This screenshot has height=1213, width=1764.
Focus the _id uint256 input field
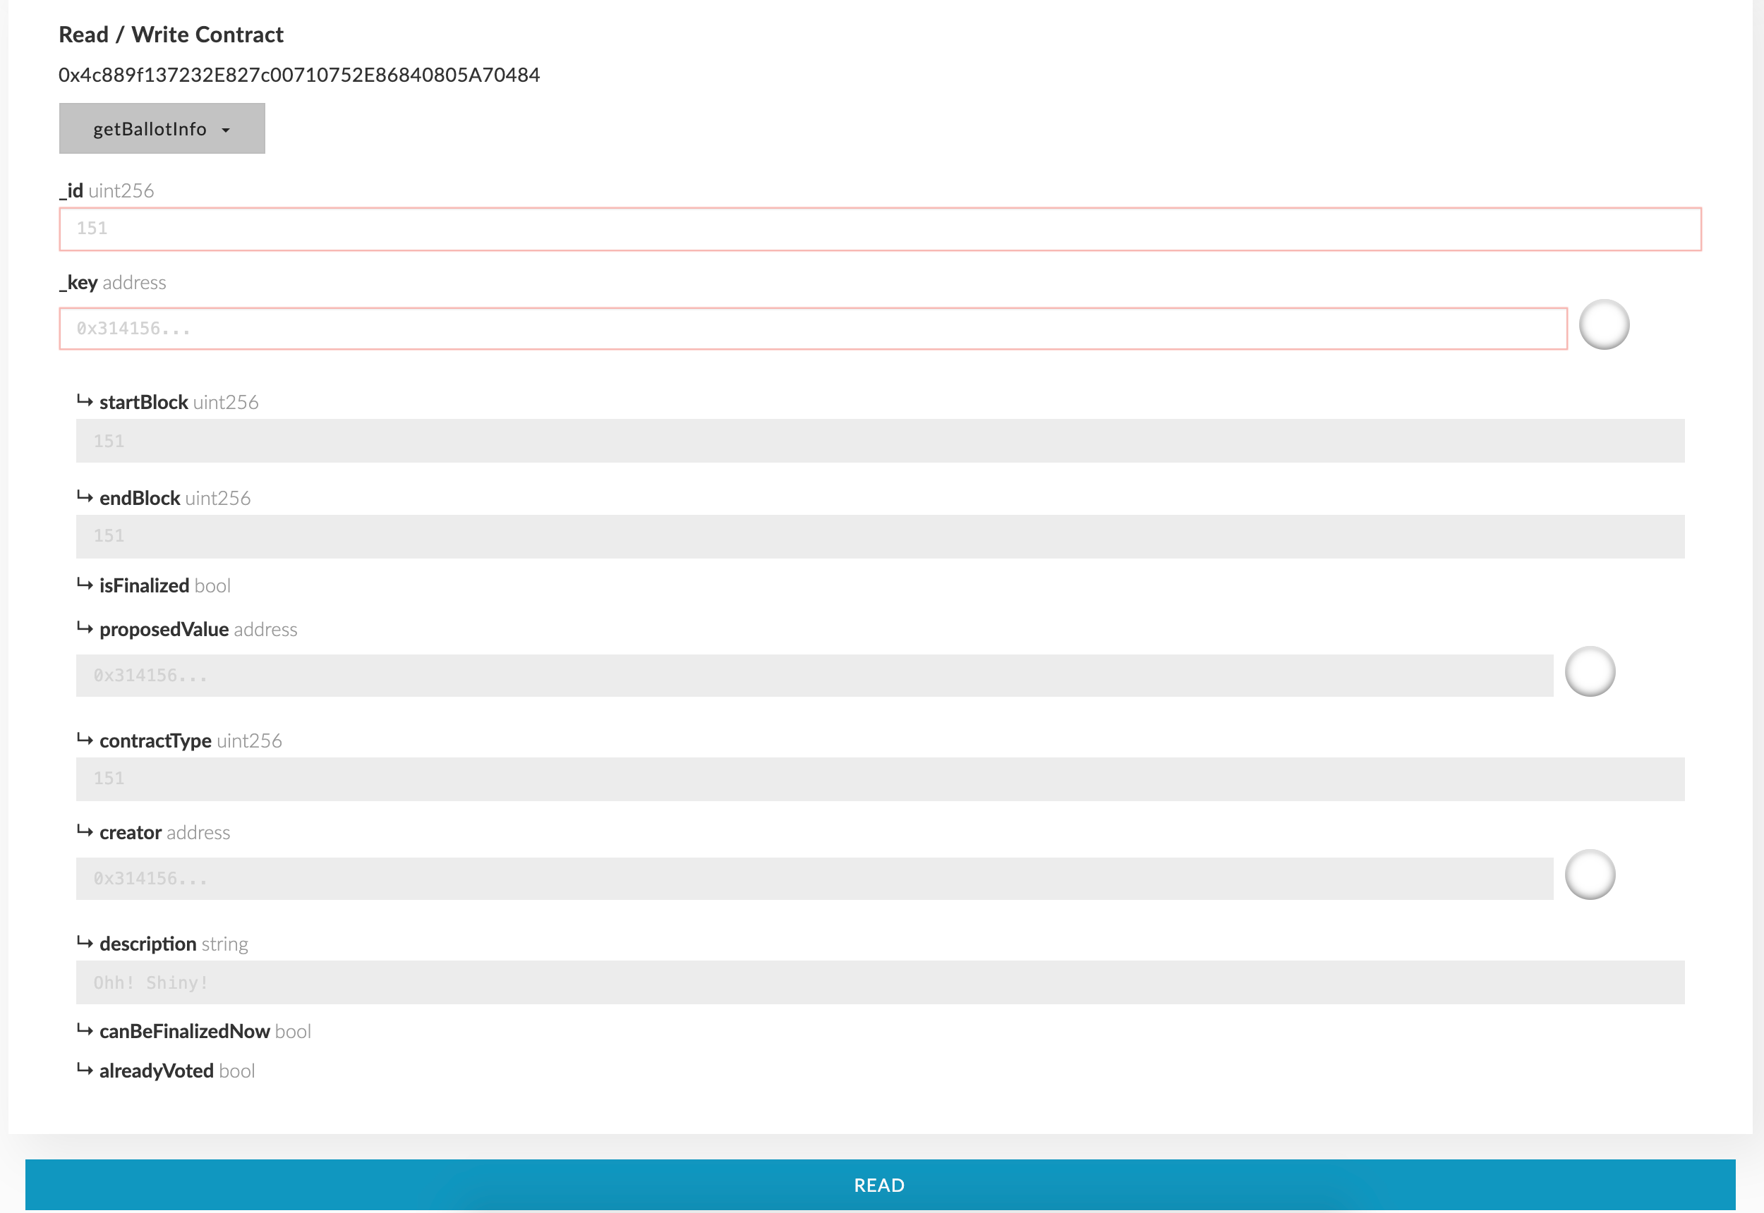point(880,228)
